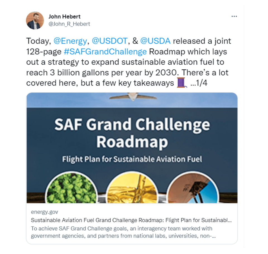Click the 'Flight Plan for Sustainable Aviation Fuel' subtitle
The height and width of the screenshot is (254, 268).
click(x=132, y=159)
